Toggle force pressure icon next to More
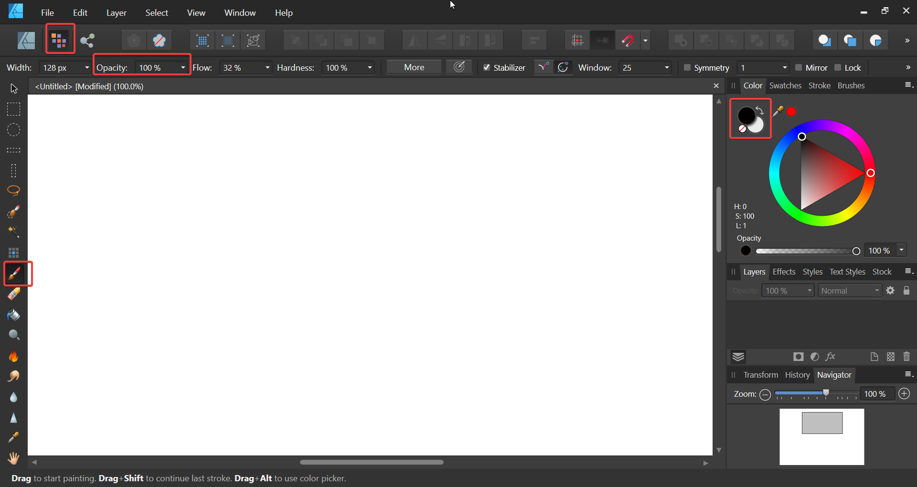This screenshot has width=917, height=487. (459, 67)
